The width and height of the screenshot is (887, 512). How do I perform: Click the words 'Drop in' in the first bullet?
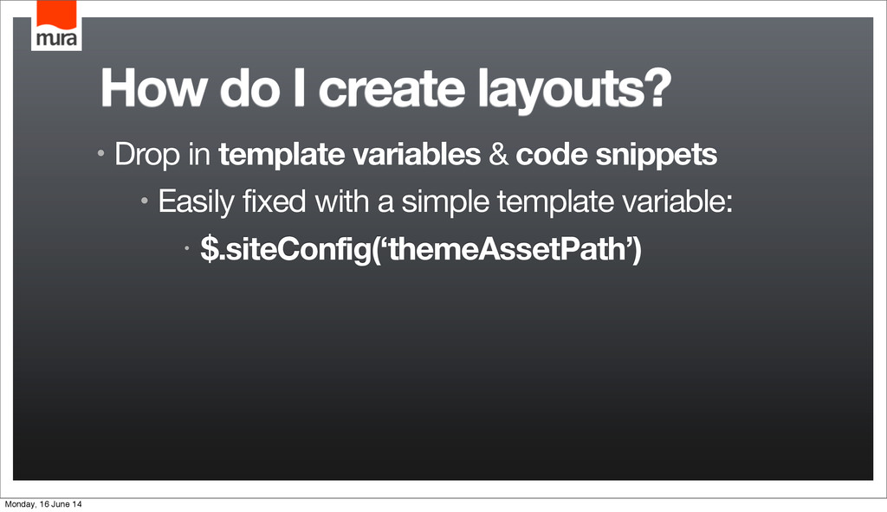(162, 154)
